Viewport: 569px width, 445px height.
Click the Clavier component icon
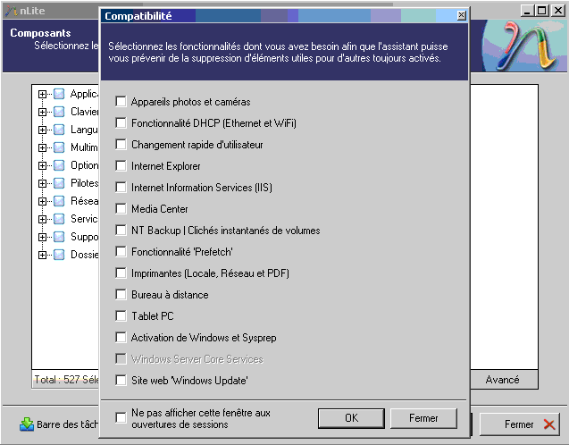[x=59, y=112]
